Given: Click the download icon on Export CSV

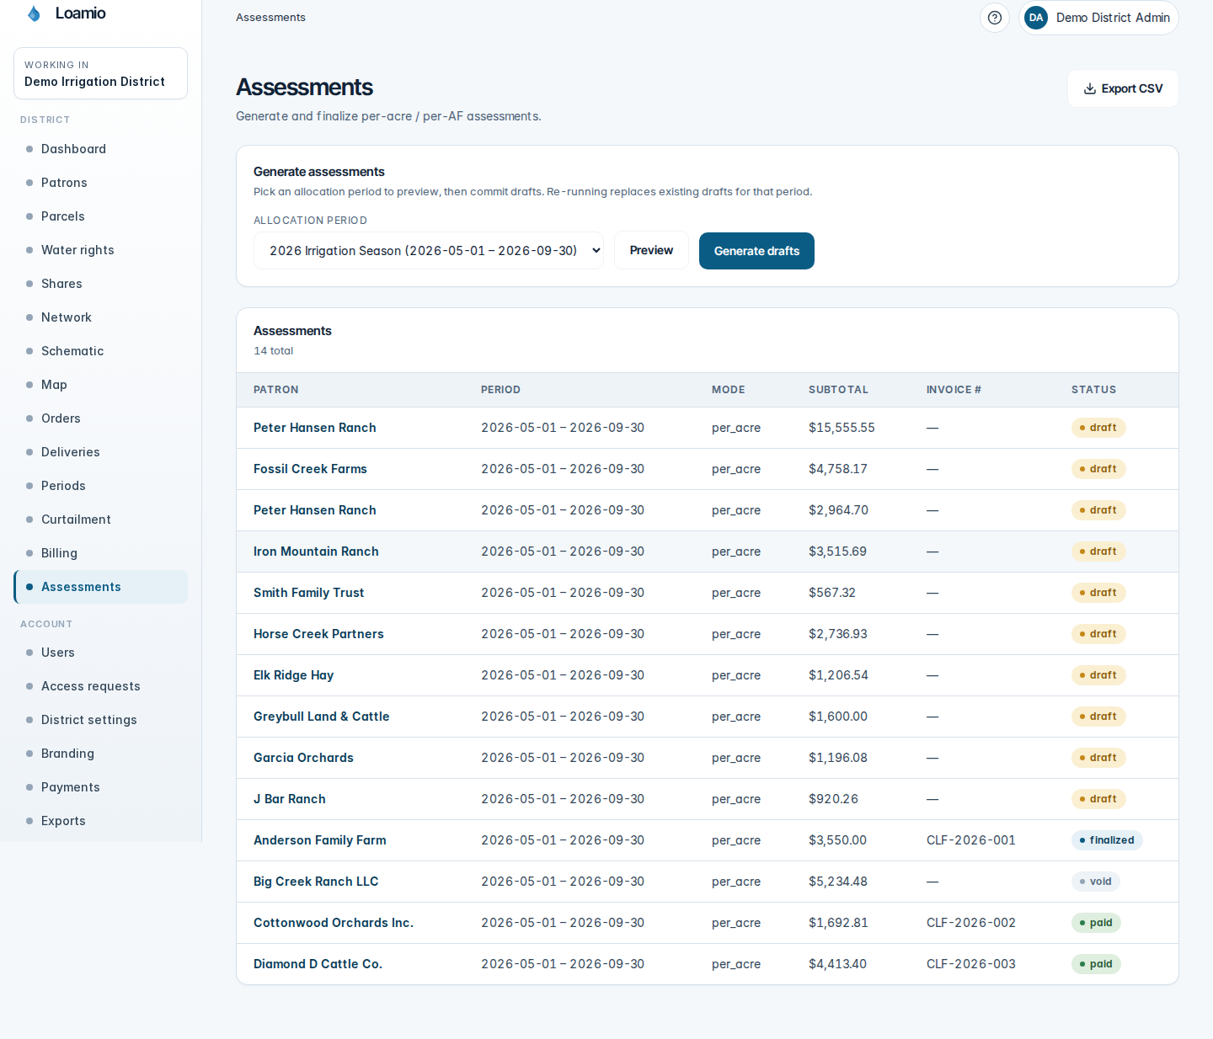Looking at the screenshot, I should (x=1090, y=88).
